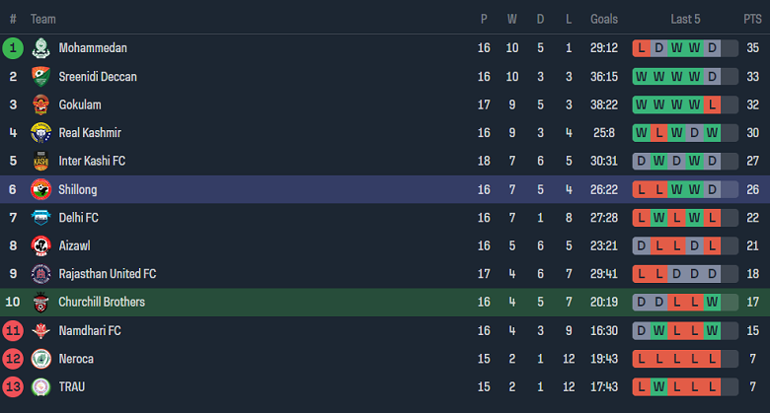Click the Inter Kashi FC logo

(40, 161)
